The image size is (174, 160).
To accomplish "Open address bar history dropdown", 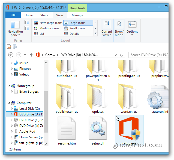I will [116, 55].
